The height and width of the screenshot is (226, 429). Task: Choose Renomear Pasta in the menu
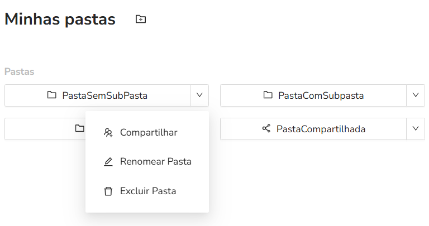click(x=155, y=162)
